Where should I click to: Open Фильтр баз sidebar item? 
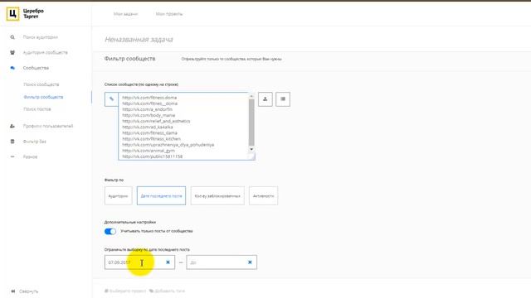click(35, 142)
